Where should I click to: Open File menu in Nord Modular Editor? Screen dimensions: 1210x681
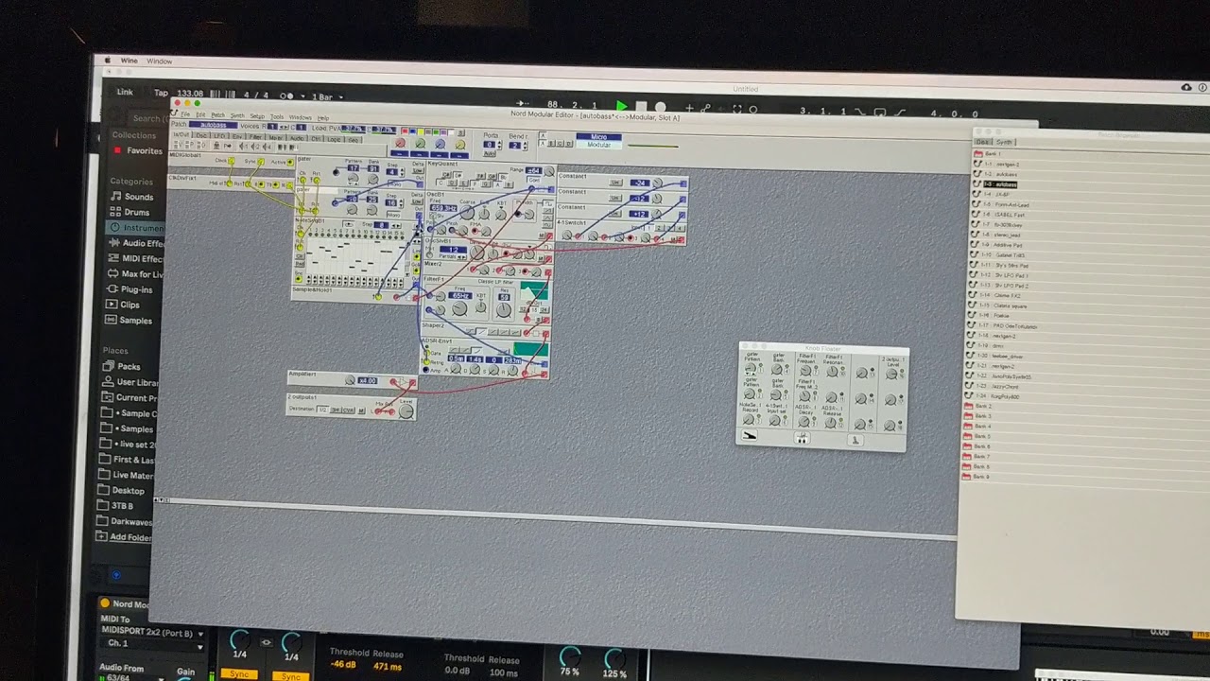coord(185,114)
